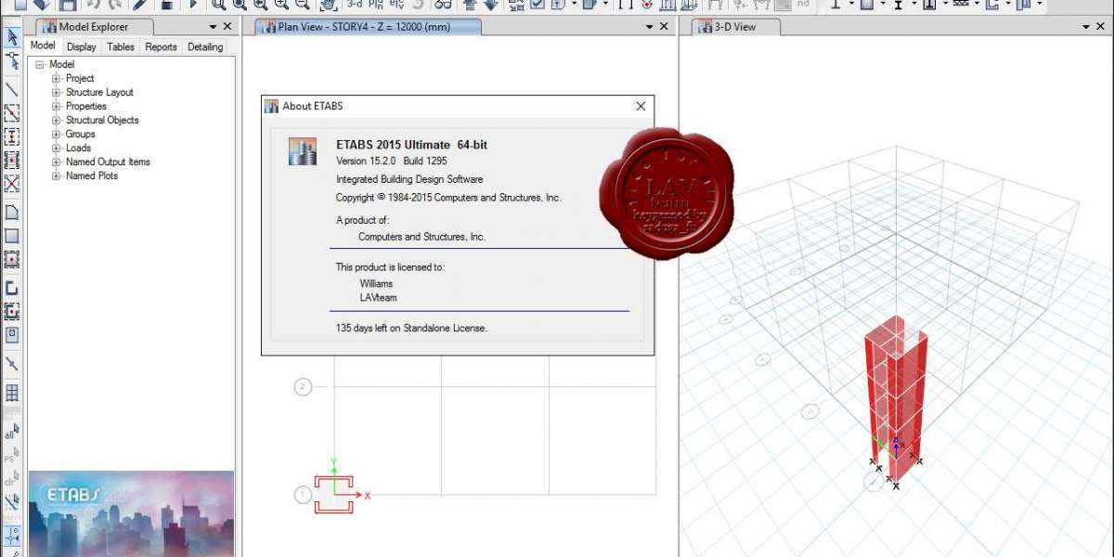Screen dimensions: 1114x557
Task: Switch to the Detailing tab
Action: tap(205, 46)
